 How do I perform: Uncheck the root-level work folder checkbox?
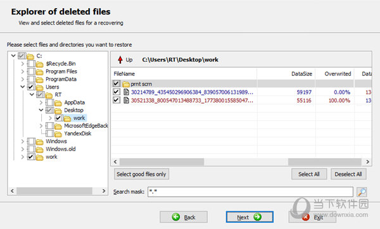(31, 157)
